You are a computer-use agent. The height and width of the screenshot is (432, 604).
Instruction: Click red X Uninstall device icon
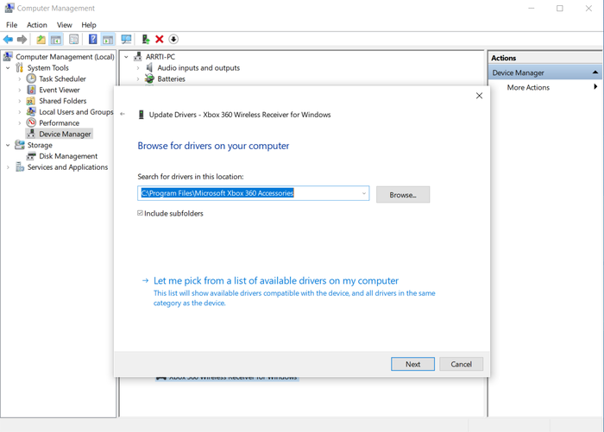click(160, 40)
